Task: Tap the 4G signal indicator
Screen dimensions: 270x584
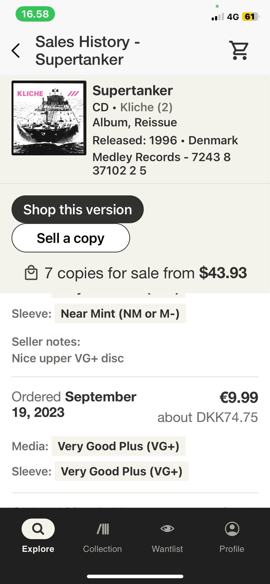Action: coord(233,17)
